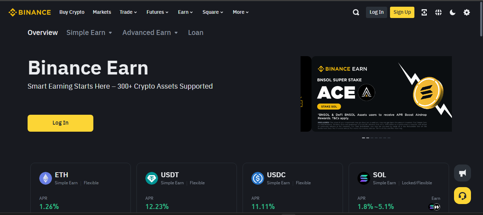The height and width of the screenshot is (215, 483).
Task: Open the Loan tab
Action: click(x=196, y=32)
